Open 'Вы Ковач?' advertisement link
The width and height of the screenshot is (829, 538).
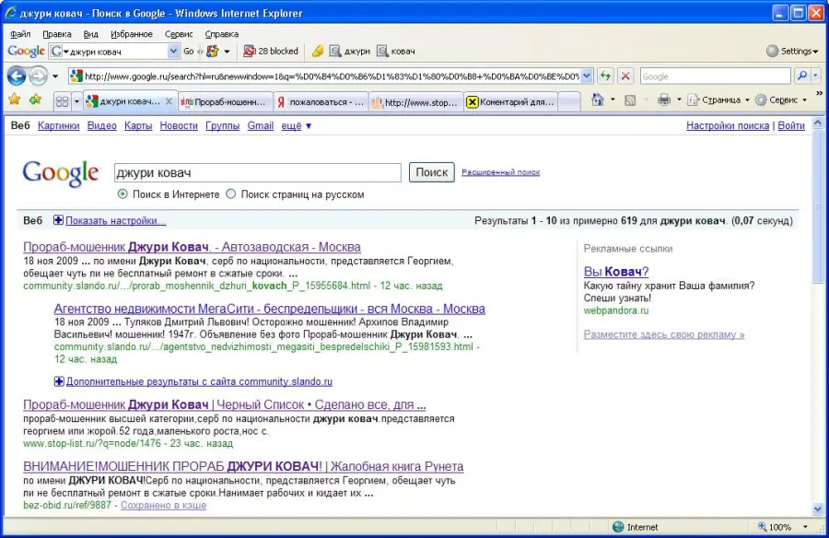pyautogui.click(x=616, y=272)
